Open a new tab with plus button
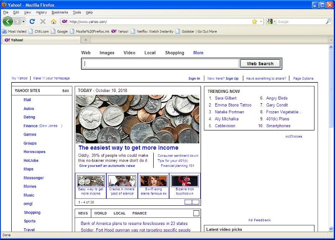The image size is (335, 240). point(86,40)
